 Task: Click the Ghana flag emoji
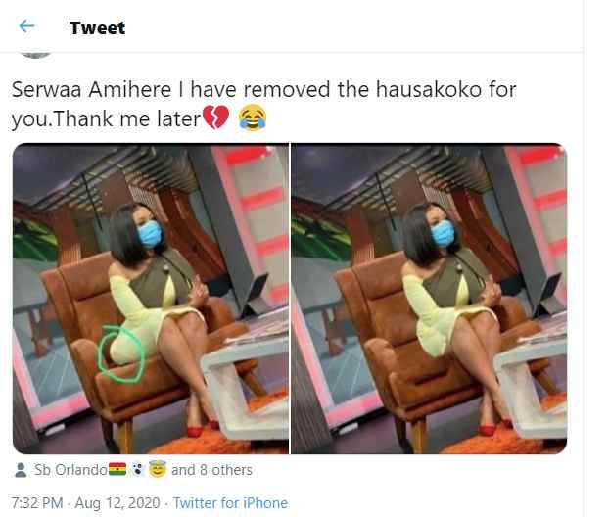click(x=117, y=469)
